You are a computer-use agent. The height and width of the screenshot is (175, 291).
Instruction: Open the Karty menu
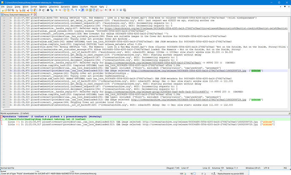point(102,7)
